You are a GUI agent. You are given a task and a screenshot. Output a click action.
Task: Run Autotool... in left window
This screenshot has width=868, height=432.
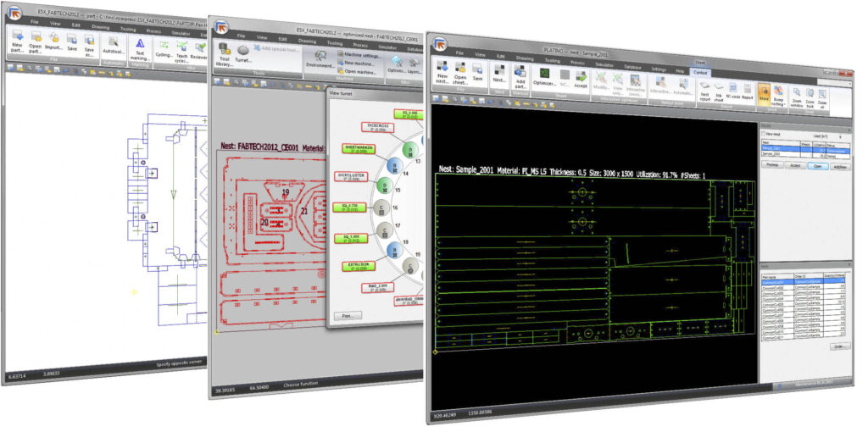click(113, 45)
